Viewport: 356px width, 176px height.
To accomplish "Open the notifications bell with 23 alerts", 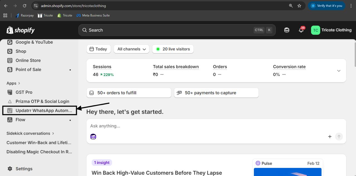I will point(301,30).
